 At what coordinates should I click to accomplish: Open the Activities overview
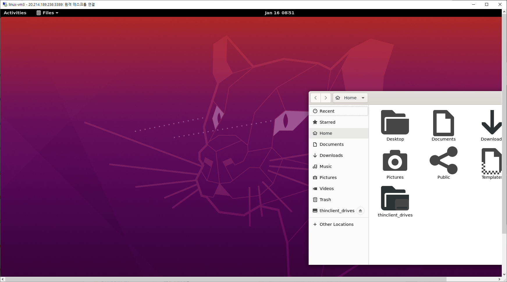[x=15, y=13]
